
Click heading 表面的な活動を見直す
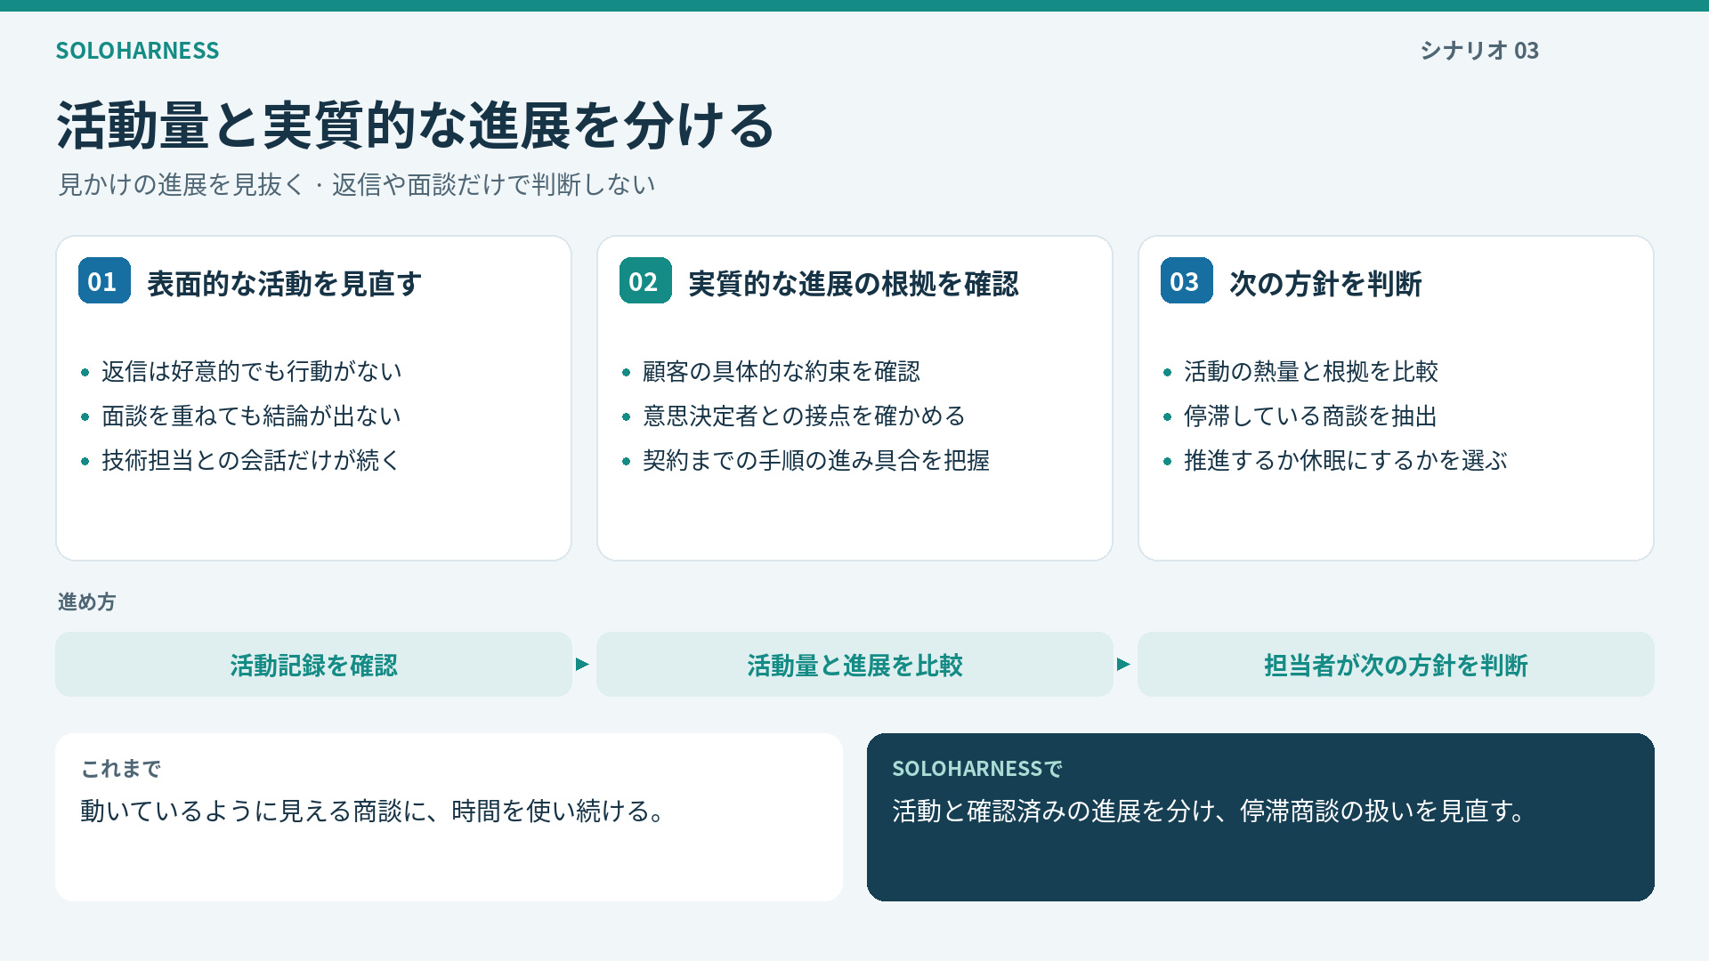pos(285,283)
